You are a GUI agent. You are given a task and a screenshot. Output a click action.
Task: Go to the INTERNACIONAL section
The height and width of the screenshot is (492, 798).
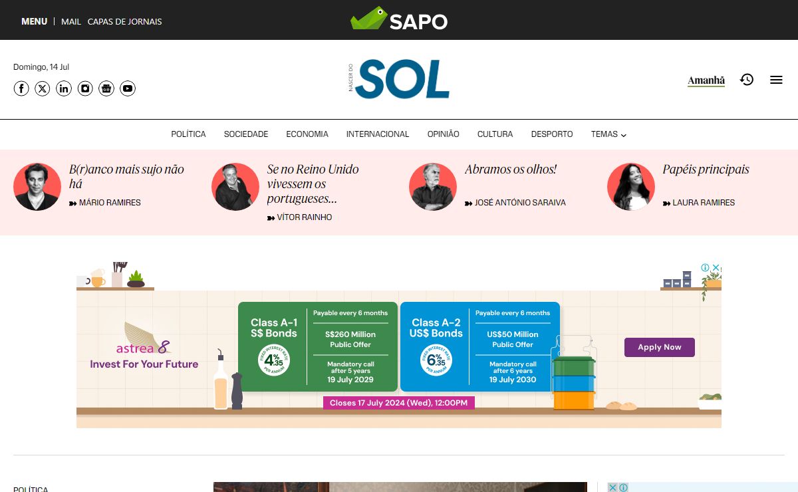[x=378, y=134]
